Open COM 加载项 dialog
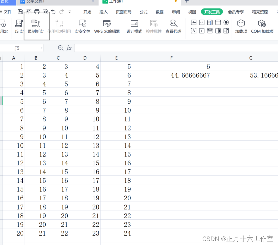Viewport: 278px width, 245px height. (x=262, y=27)
